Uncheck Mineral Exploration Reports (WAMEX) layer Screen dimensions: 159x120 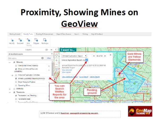tap(16, 78)
